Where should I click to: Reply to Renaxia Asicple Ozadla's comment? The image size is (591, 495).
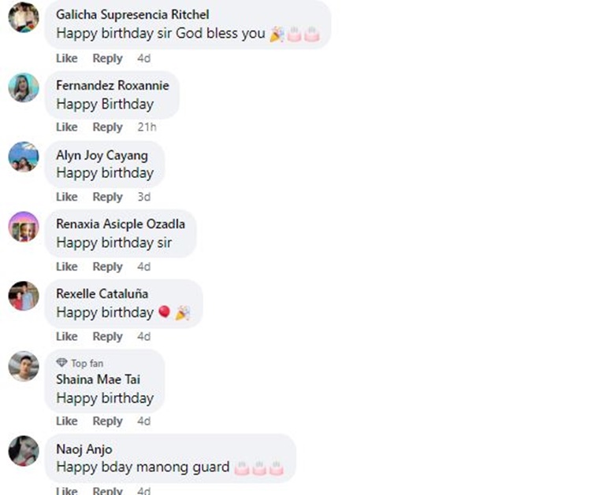tap(108, 267)
